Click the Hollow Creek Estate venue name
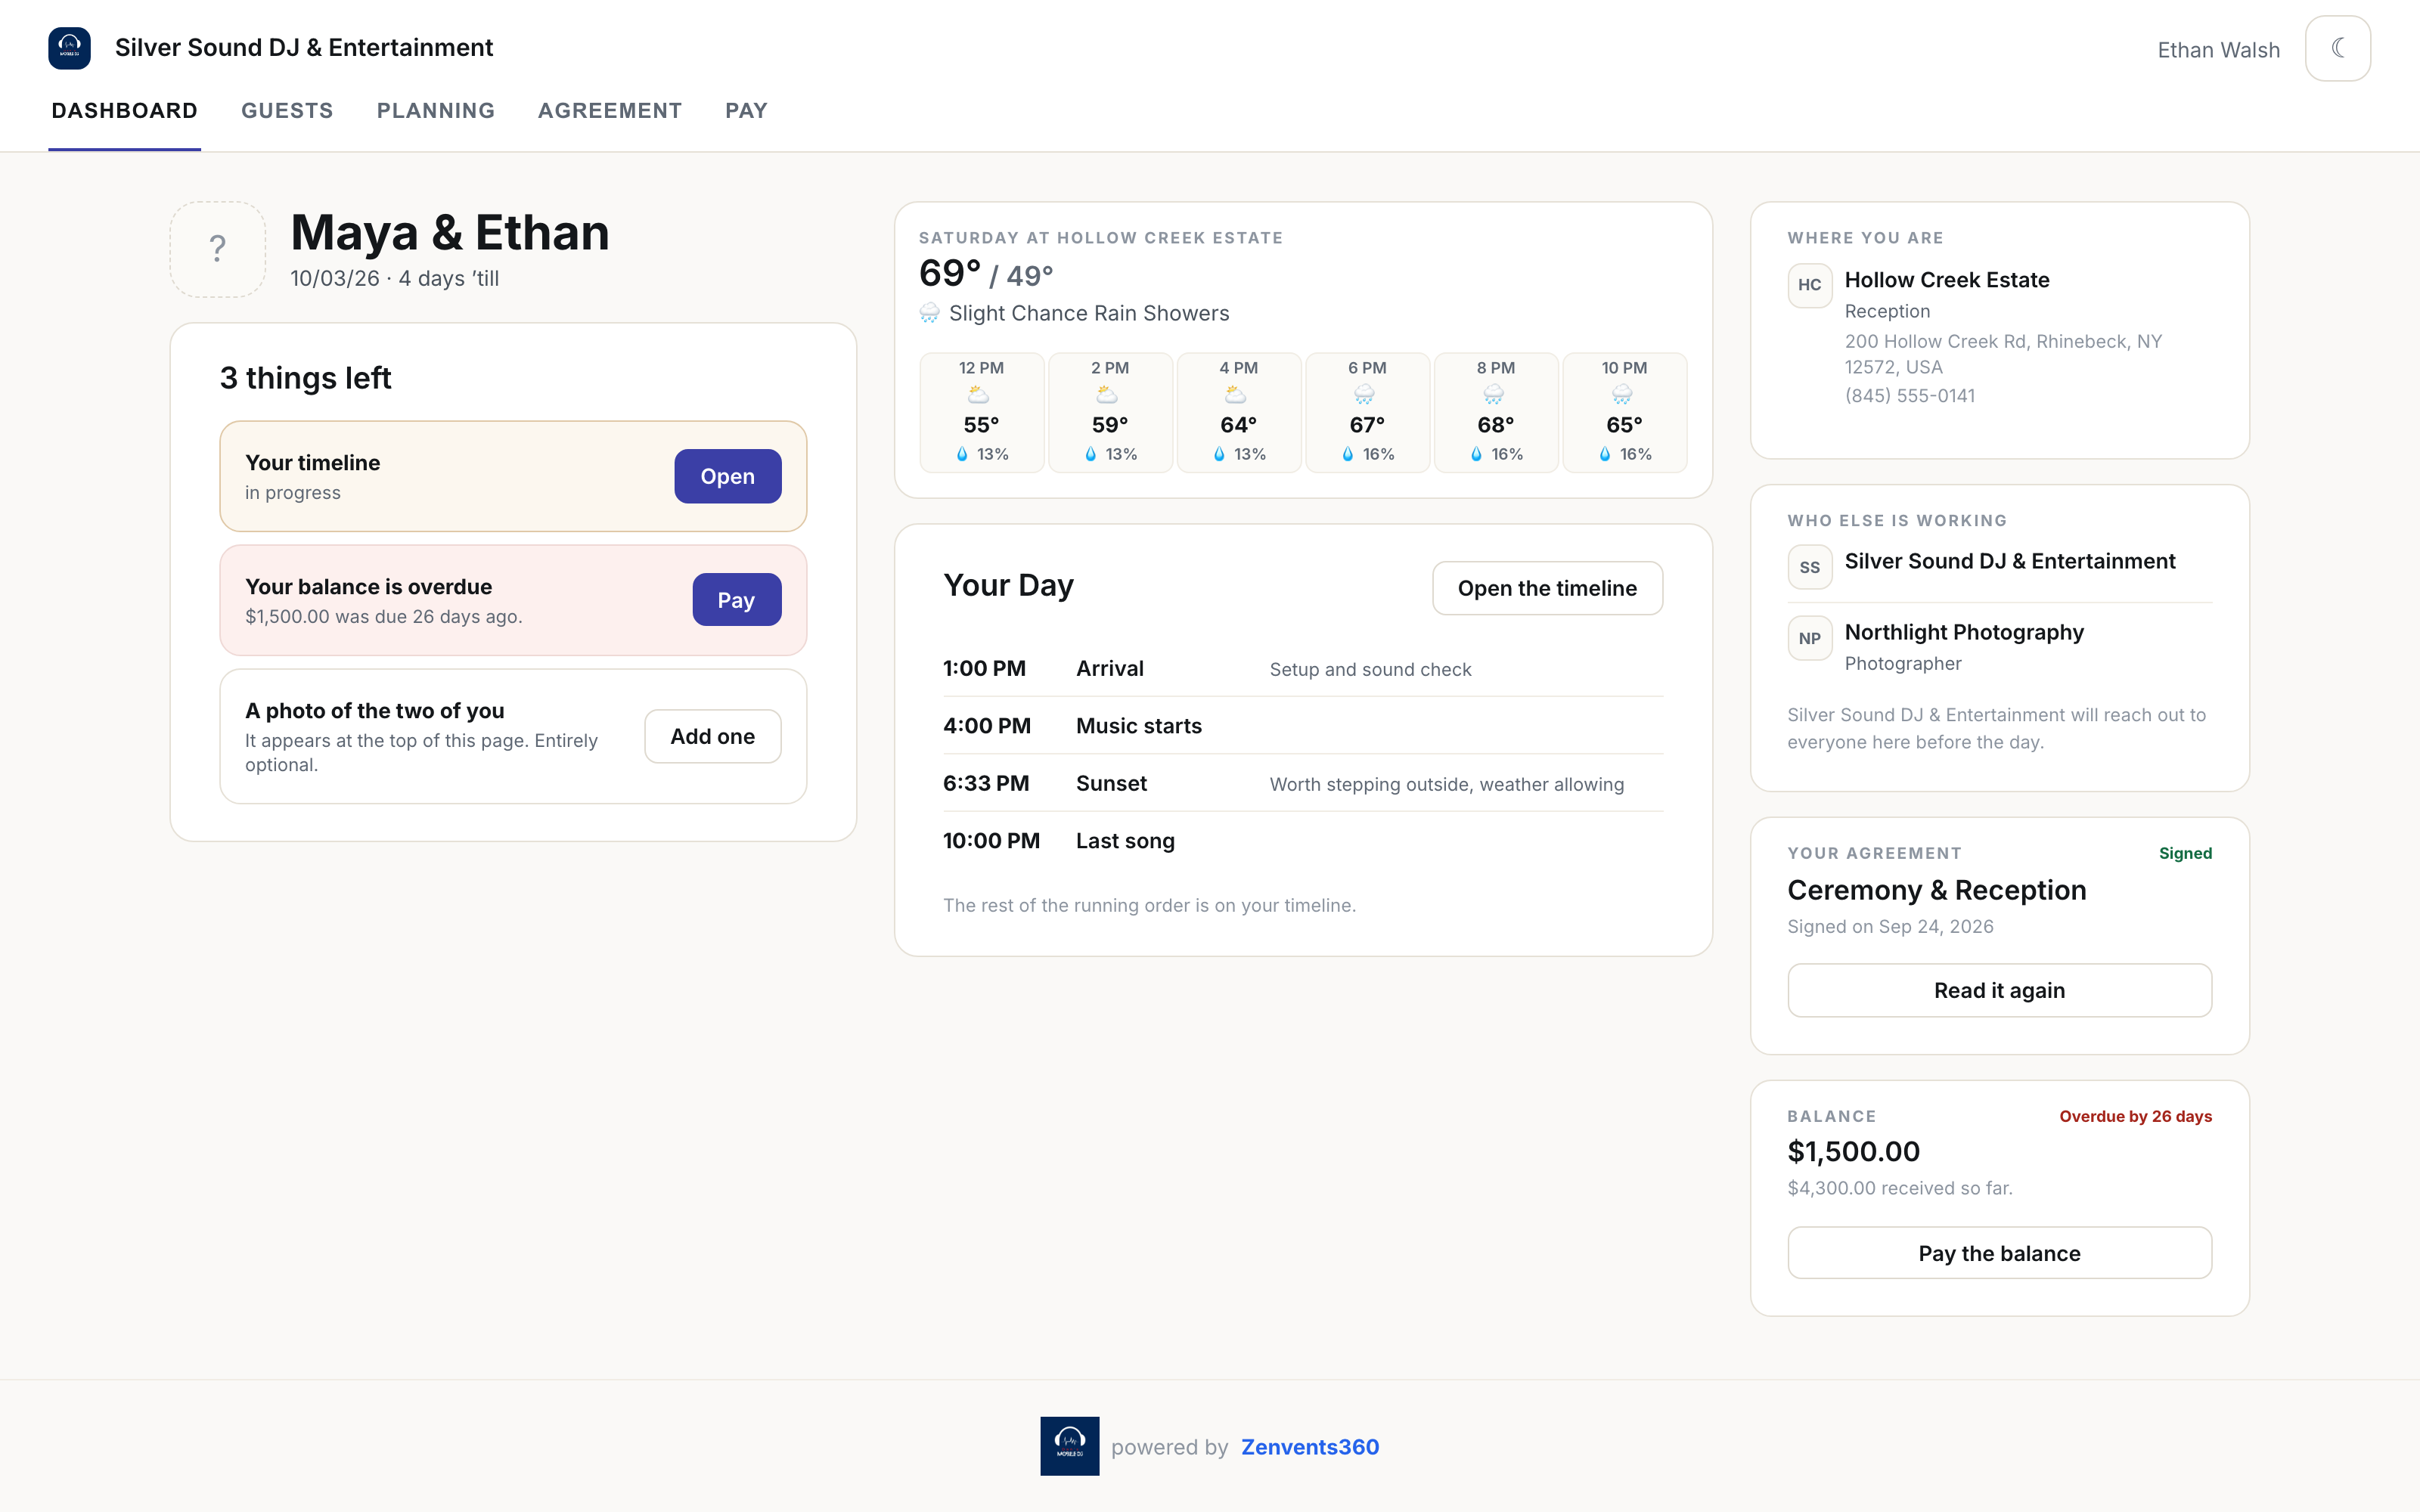 click(1946, 280)
